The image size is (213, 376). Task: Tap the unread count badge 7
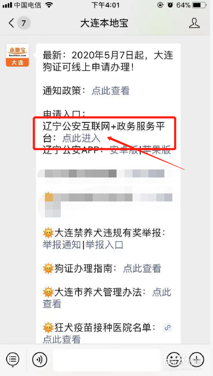24,23
